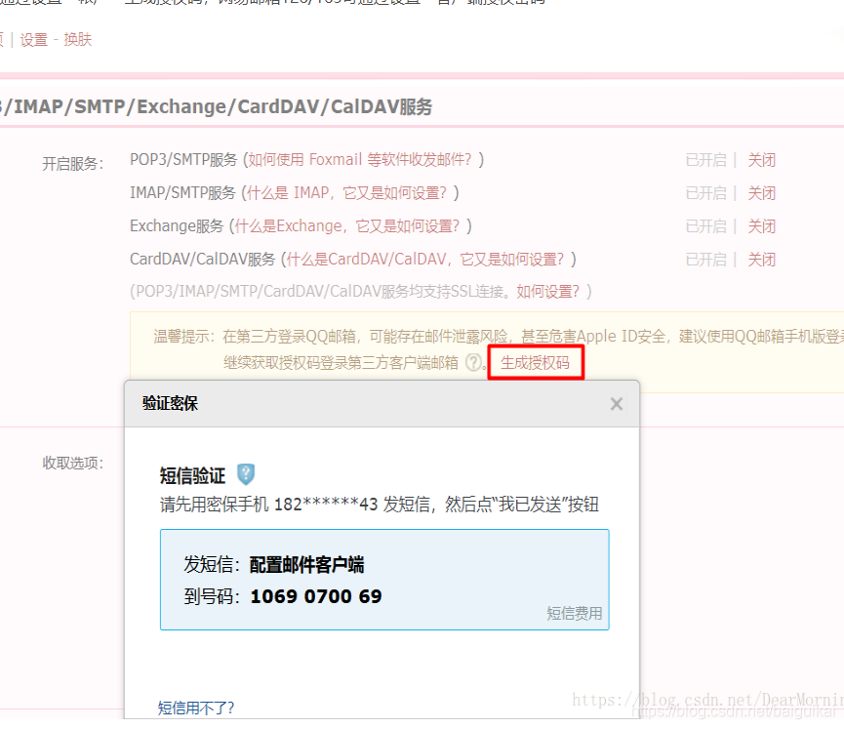Click the 生成授权码 link

(x=535, y=363)
